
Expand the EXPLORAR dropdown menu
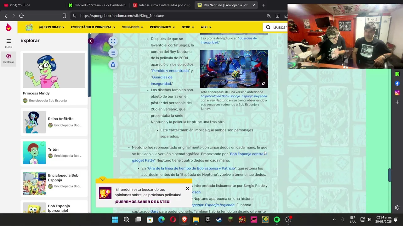click(52, 27)
